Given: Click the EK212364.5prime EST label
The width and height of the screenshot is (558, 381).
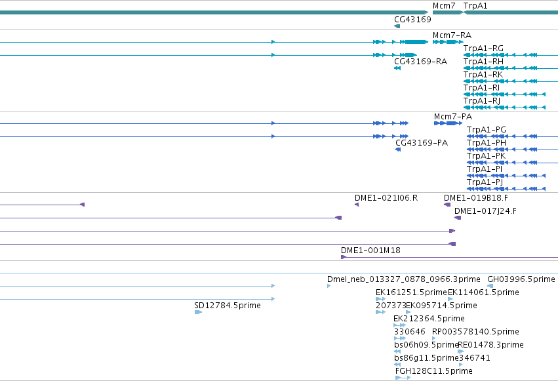Looking at the screenshot, I should 429,319.
